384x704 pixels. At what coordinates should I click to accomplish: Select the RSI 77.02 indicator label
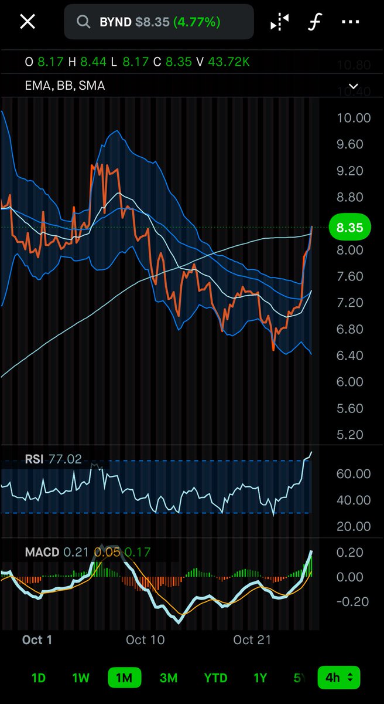pyautogui.click(x=54, y=459)
